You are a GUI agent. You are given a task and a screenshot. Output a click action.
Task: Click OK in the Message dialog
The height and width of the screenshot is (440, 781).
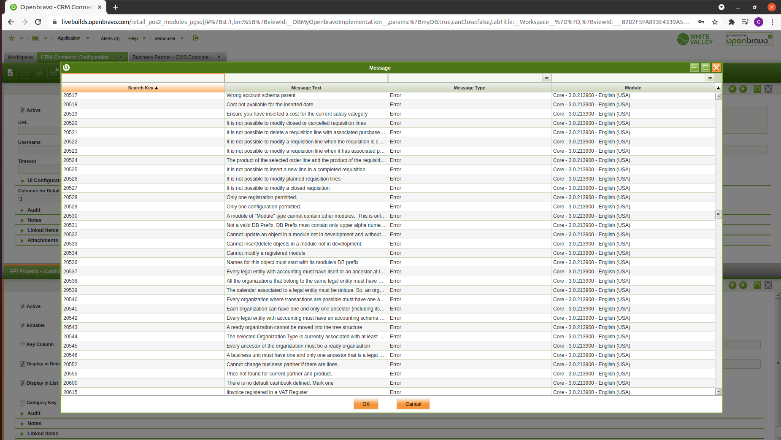(366, 404)
